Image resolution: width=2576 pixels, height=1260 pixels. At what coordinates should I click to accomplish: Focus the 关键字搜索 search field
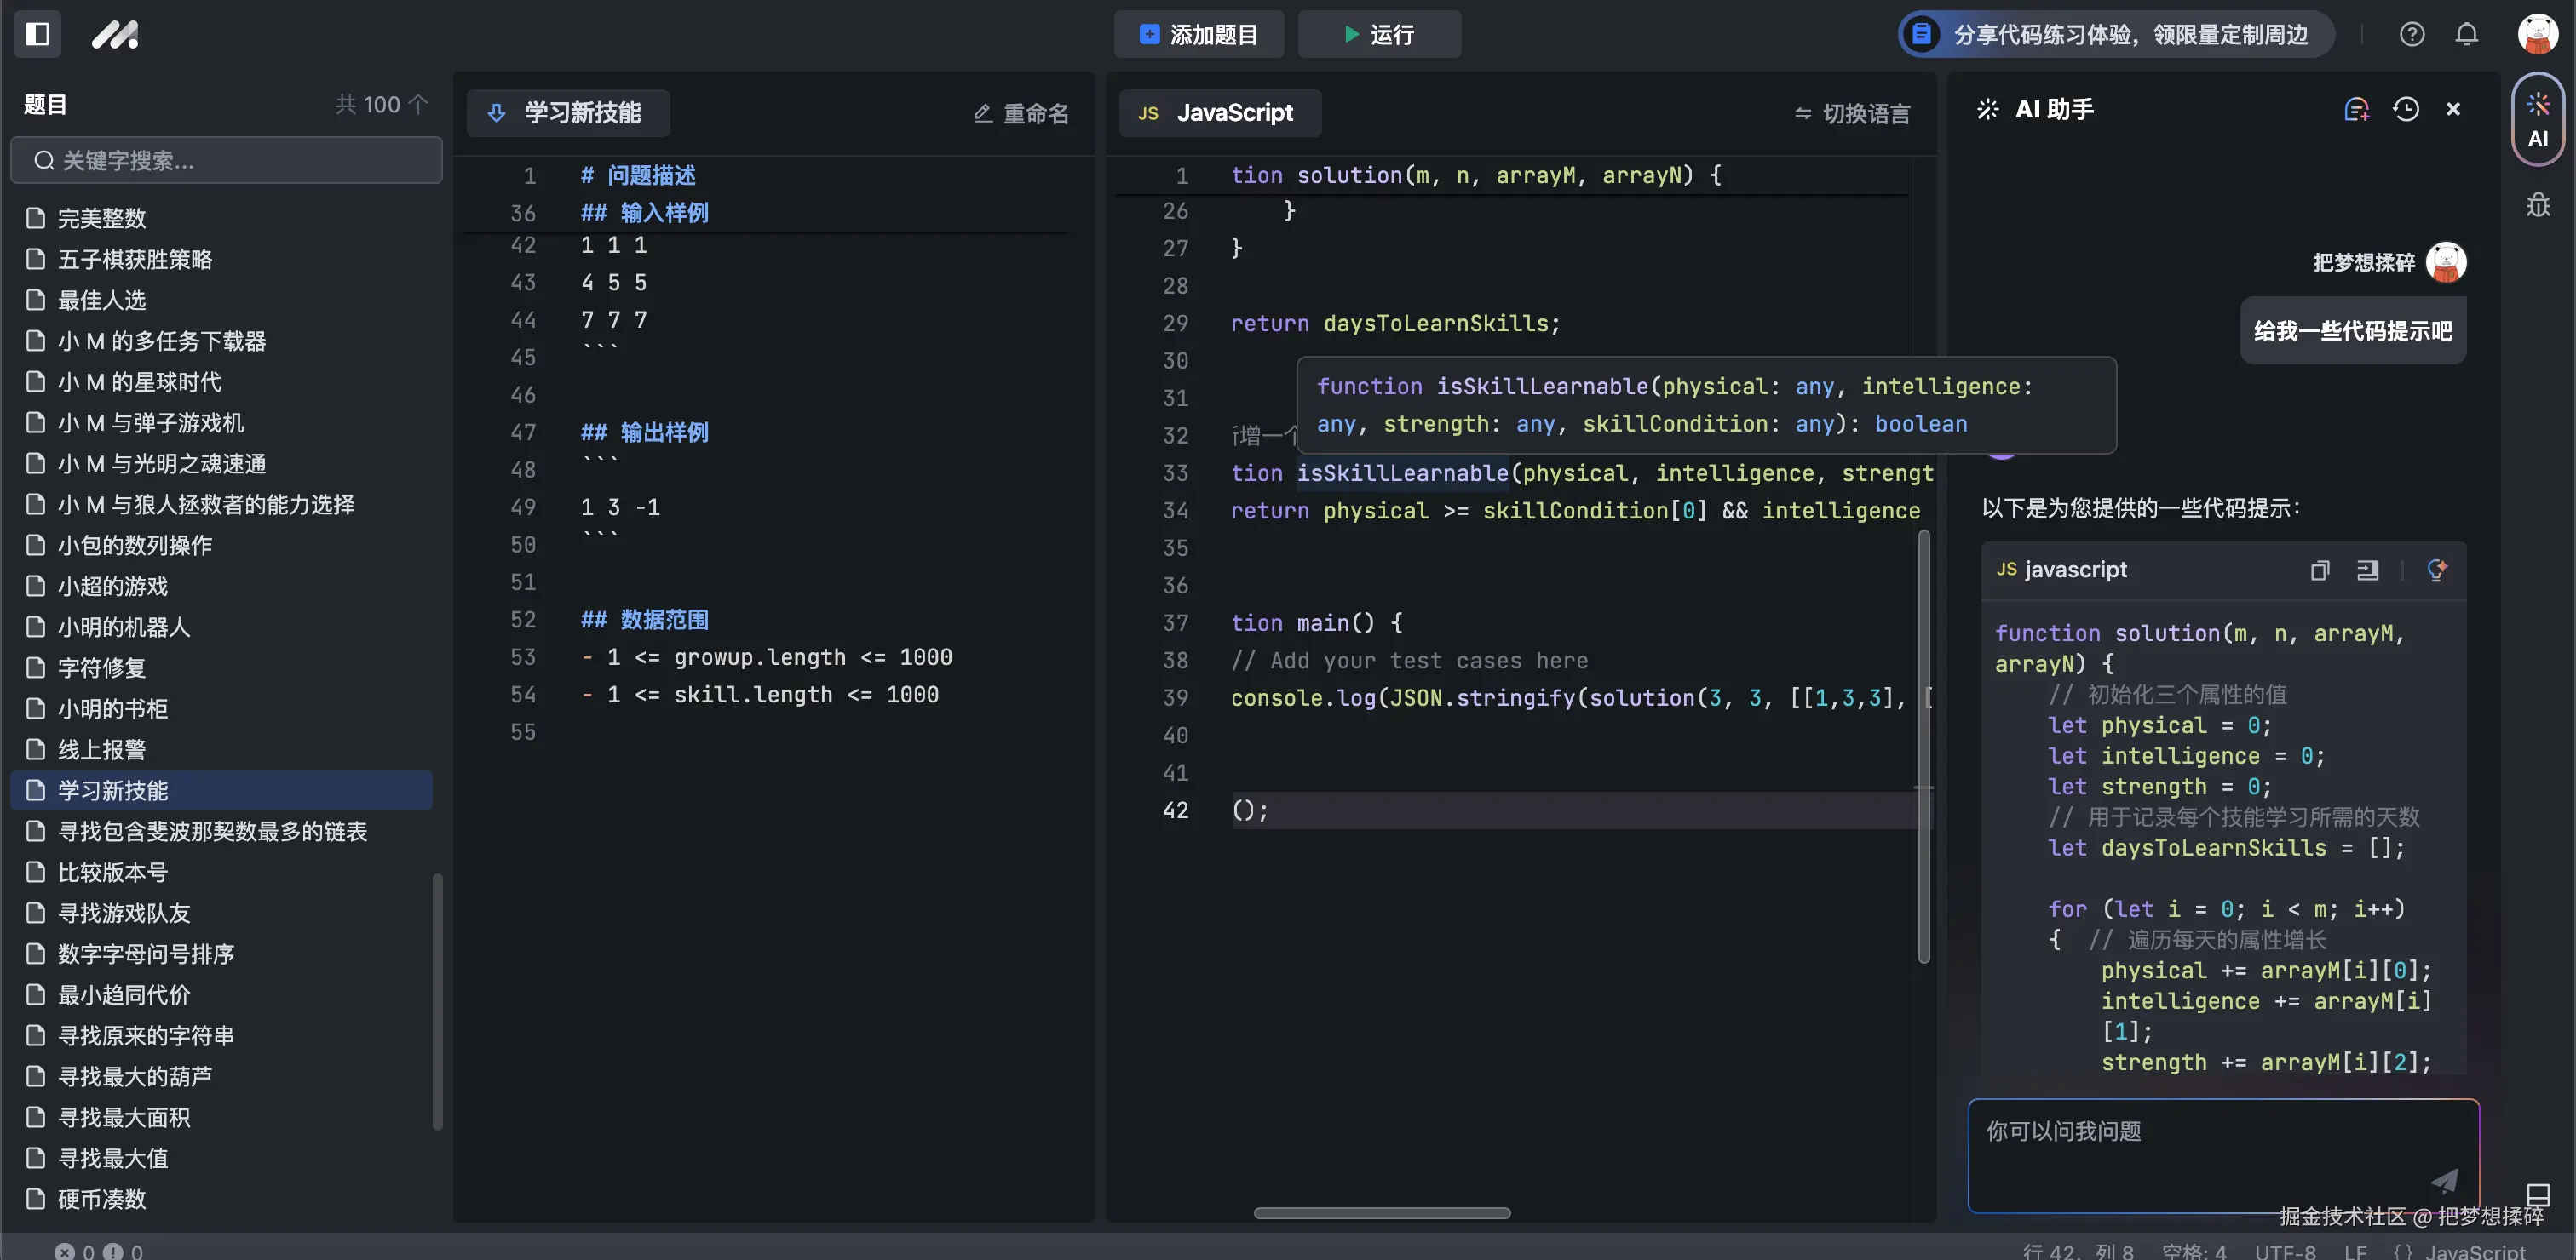226,160
